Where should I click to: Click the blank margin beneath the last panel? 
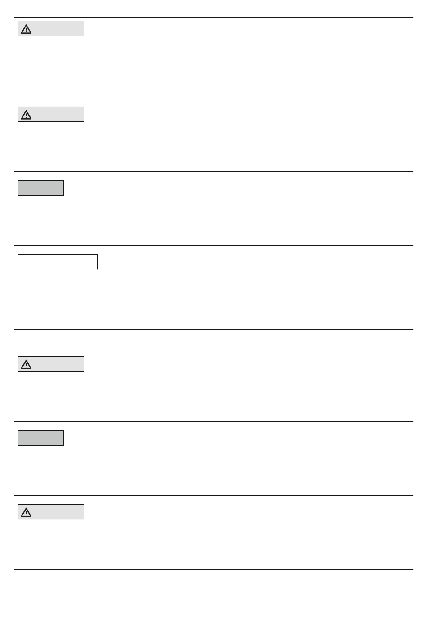213,594
